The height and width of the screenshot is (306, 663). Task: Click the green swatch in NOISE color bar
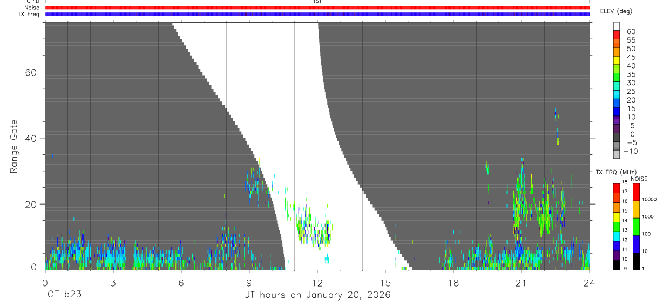(x=636, y=227)
